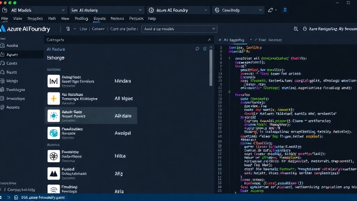This screenshot has width=357, height=201.
Task: Click the Molgils sidebar icon
Action: (2, 81)
